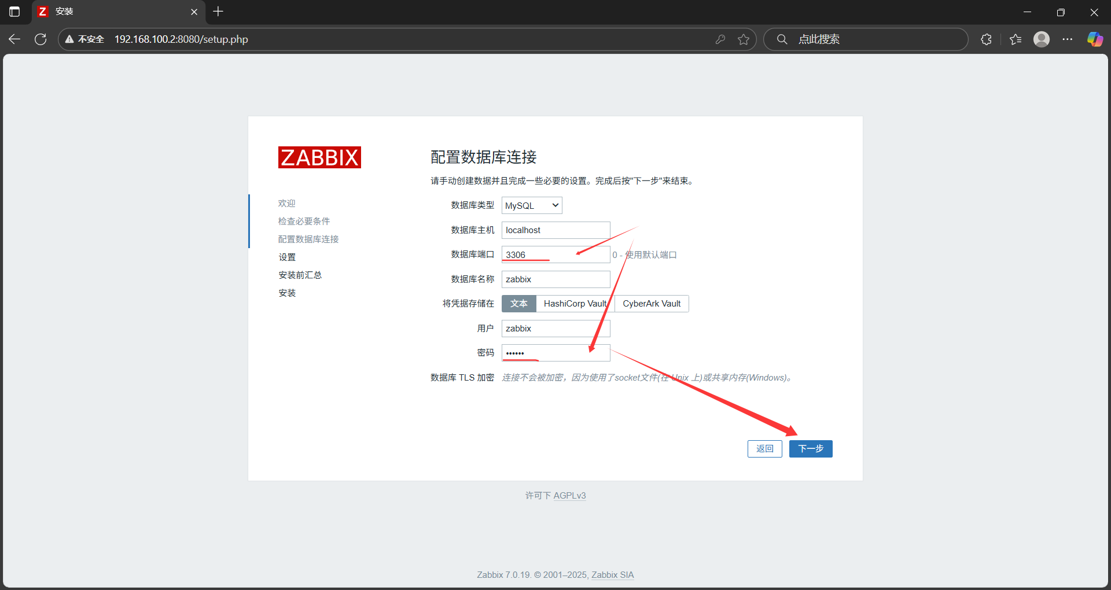Select the 安装 sidebar step
Image resolution: width=1111 pixels, height=590 pixels.
287,293
